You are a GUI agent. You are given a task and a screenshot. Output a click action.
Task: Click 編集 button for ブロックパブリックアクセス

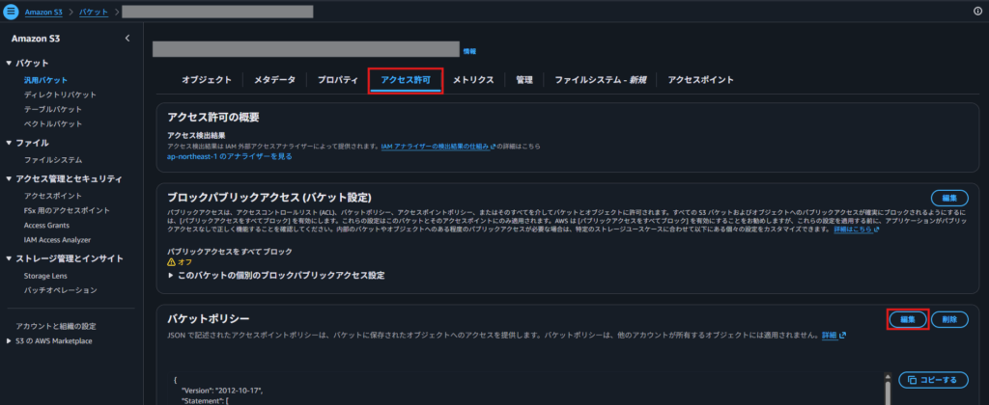(950, 198)
